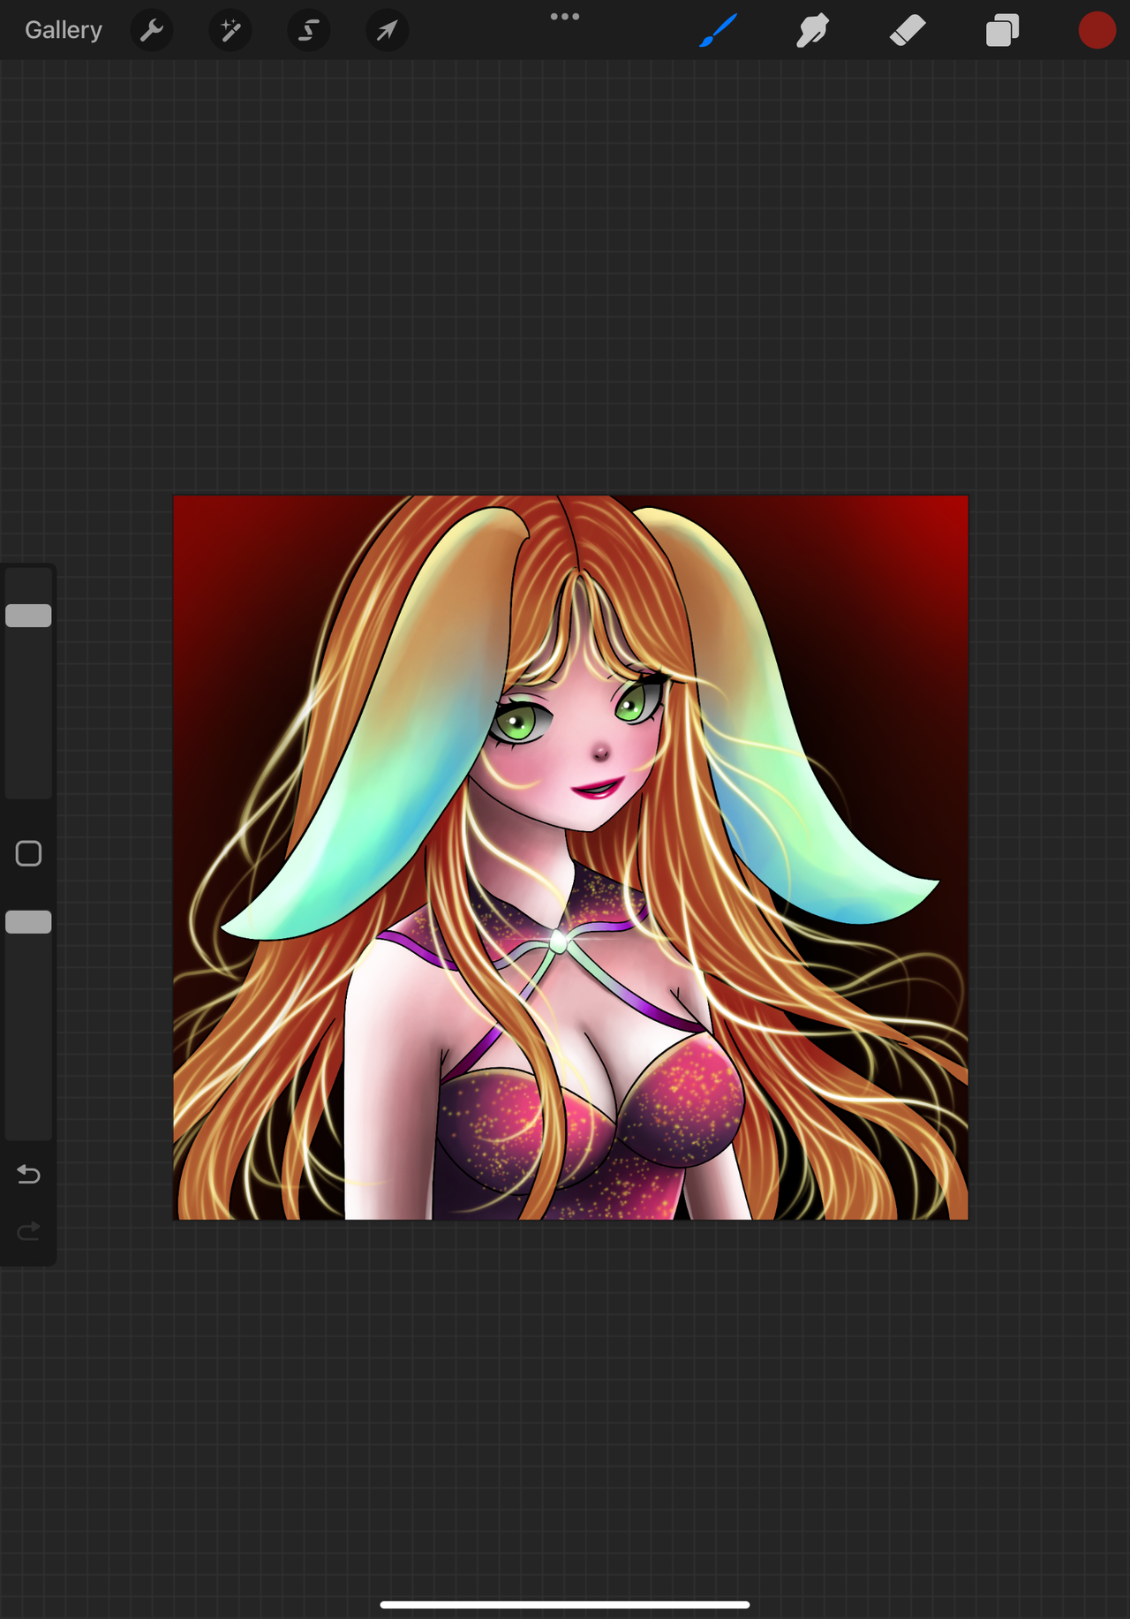Tap the three-dot overflow menu
Image resolution: width=1130 pixels, height=1619 pixels.
[565, 16]
